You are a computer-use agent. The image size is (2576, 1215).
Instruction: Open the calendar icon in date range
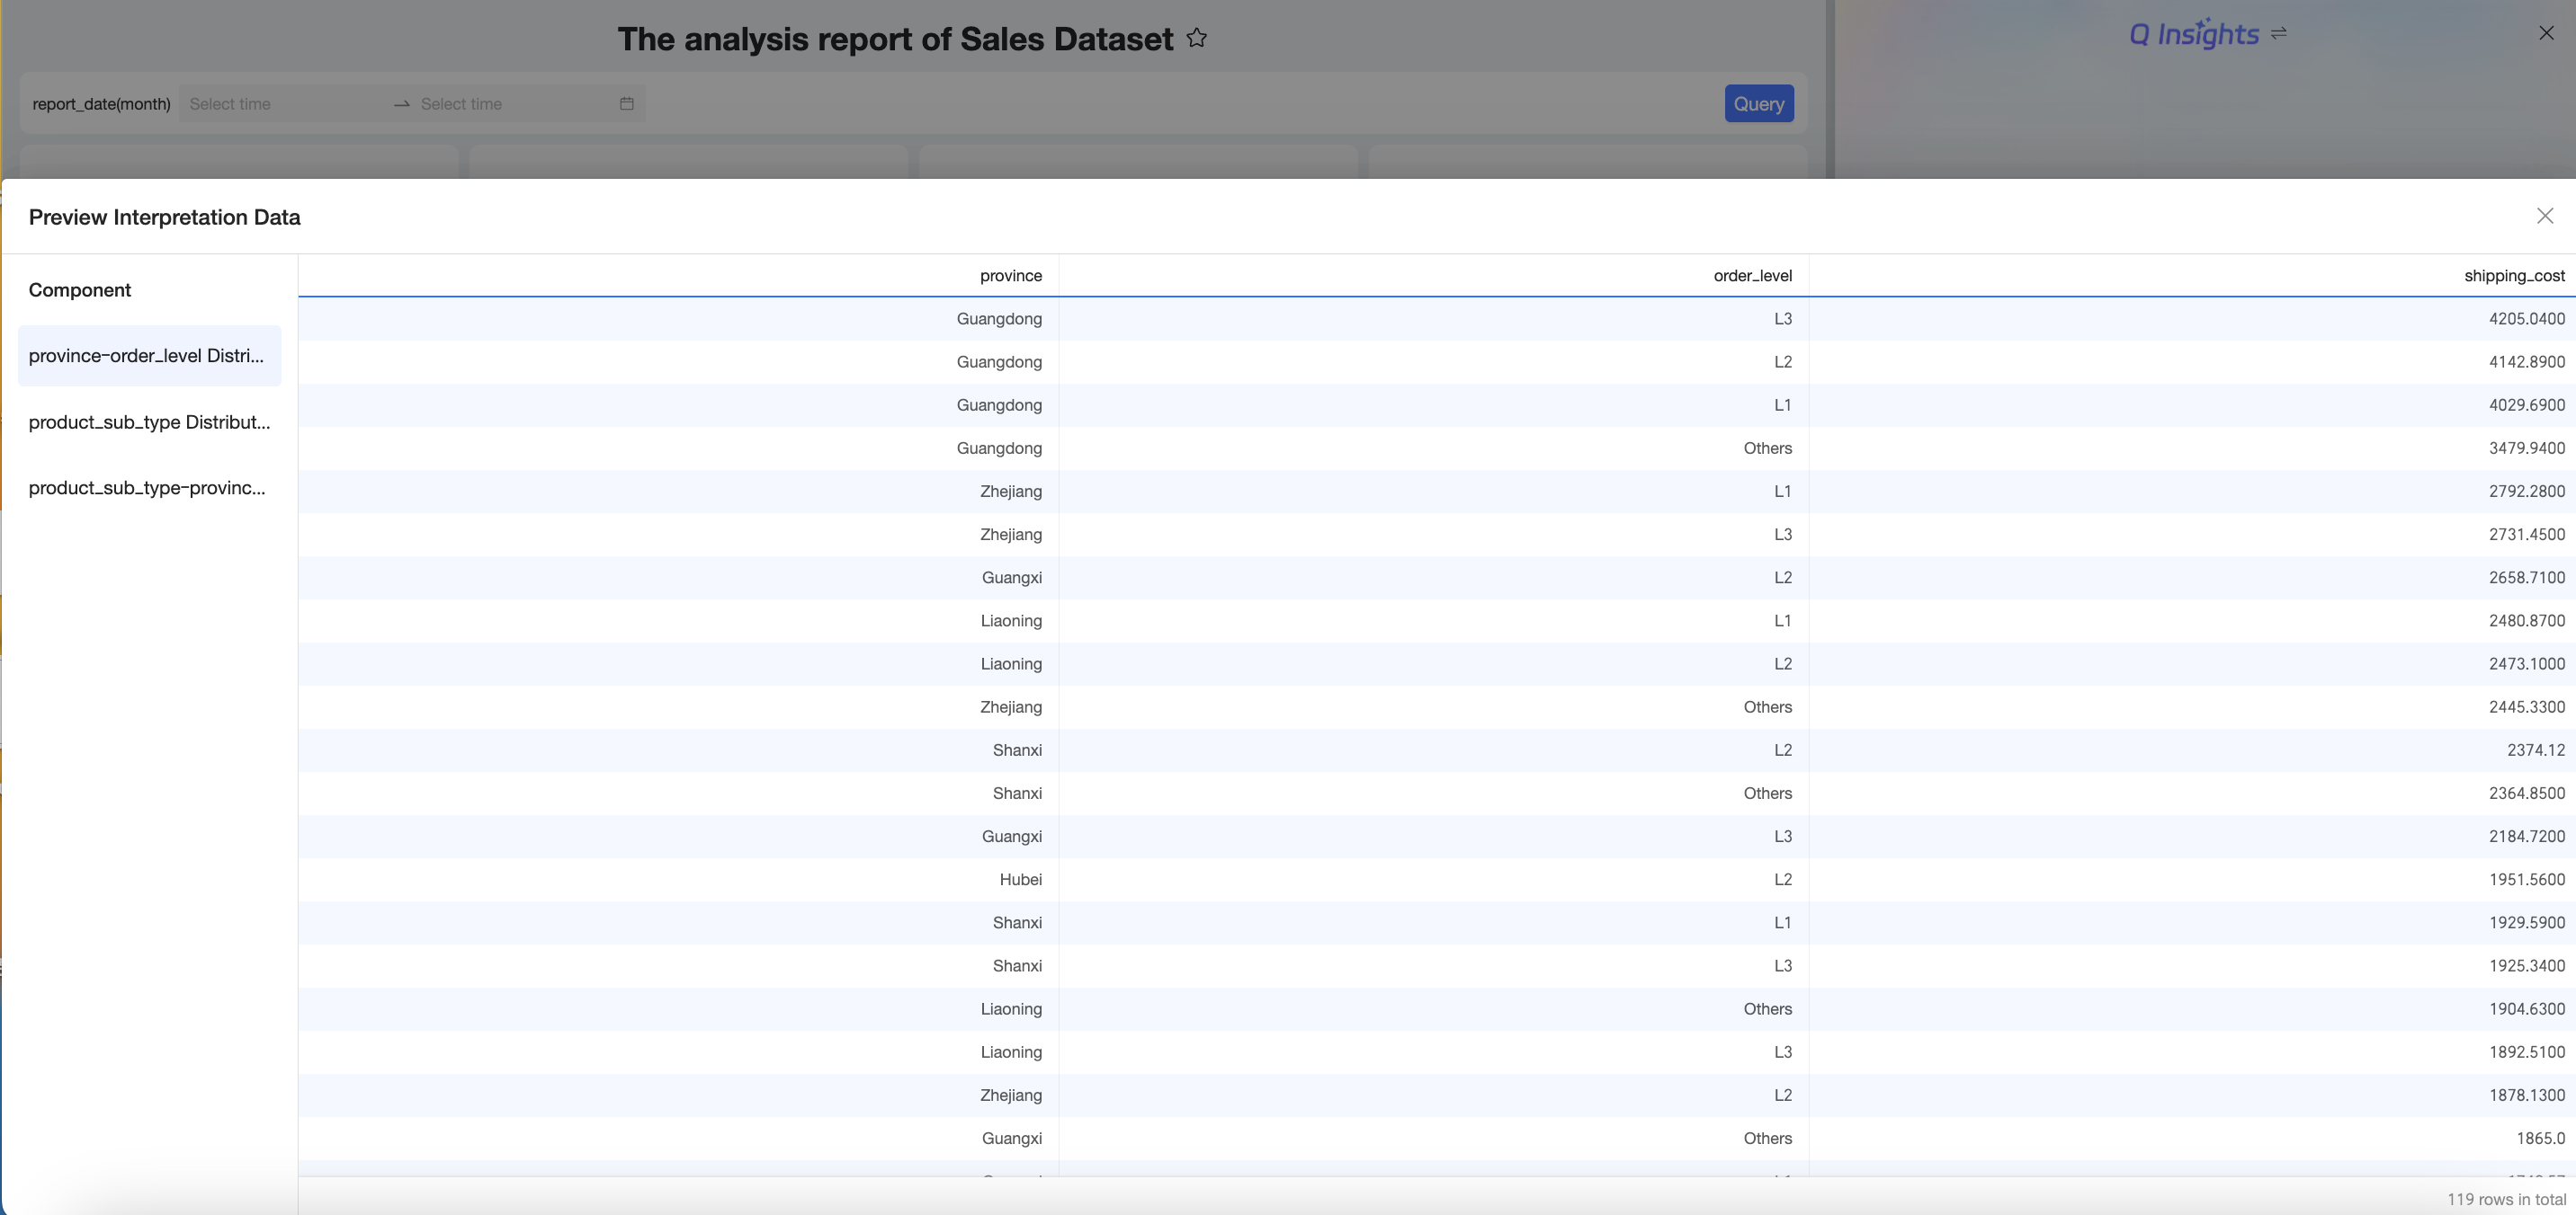(627, 104)
